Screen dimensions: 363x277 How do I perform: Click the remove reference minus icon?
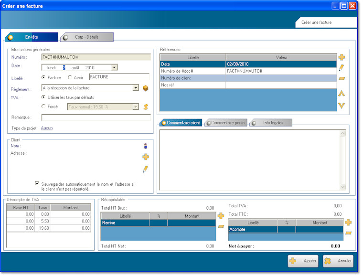click(x=342, y=78)
